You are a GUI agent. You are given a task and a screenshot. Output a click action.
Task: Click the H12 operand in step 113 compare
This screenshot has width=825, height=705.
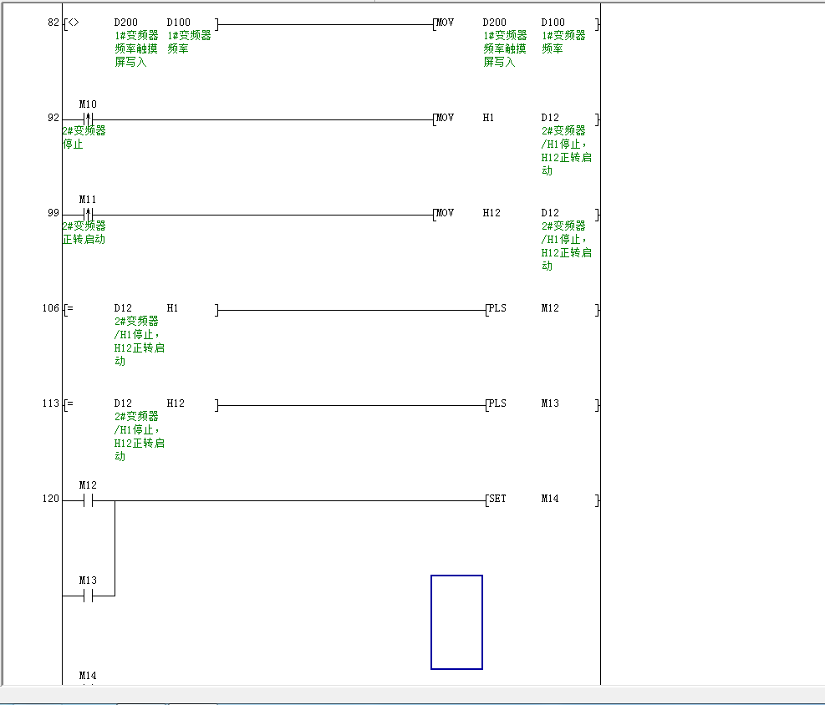176,403
